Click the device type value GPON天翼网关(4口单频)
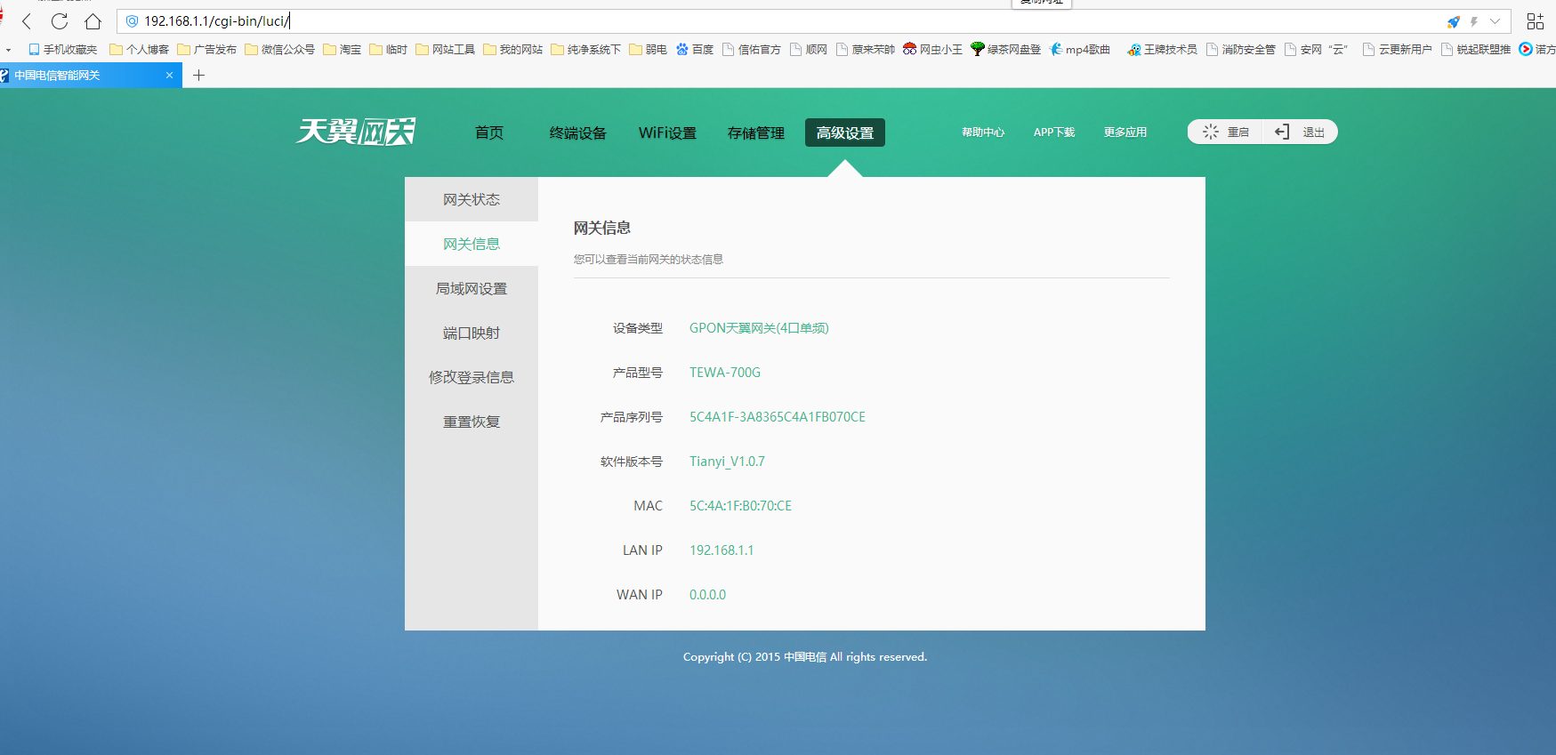The height and width of the screenshot is (755, 1556). pyautogui.click(x=759, y=328)
